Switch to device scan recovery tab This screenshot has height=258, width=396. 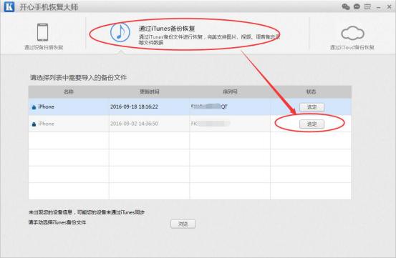pos(43,36)
